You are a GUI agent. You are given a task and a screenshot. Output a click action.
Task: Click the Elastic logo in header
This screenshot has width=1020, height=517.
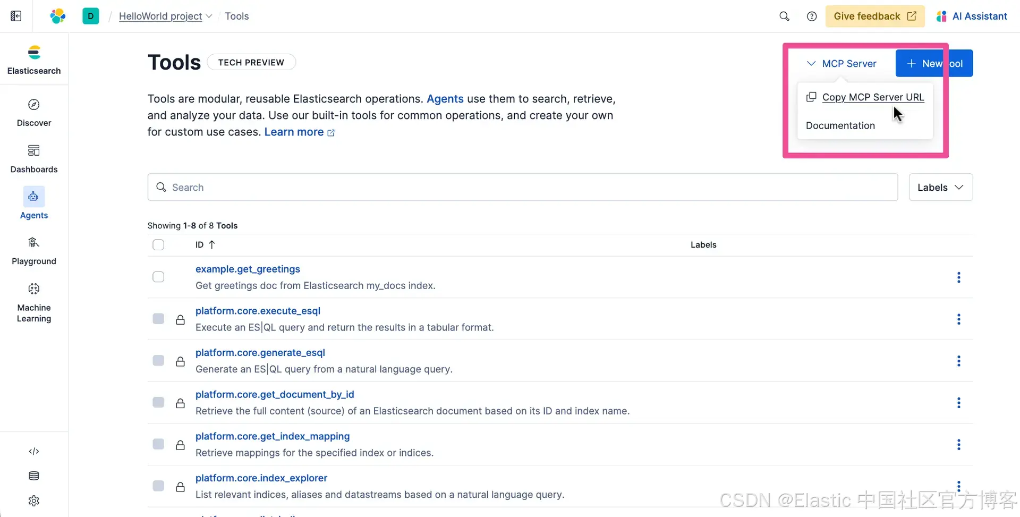57,16
